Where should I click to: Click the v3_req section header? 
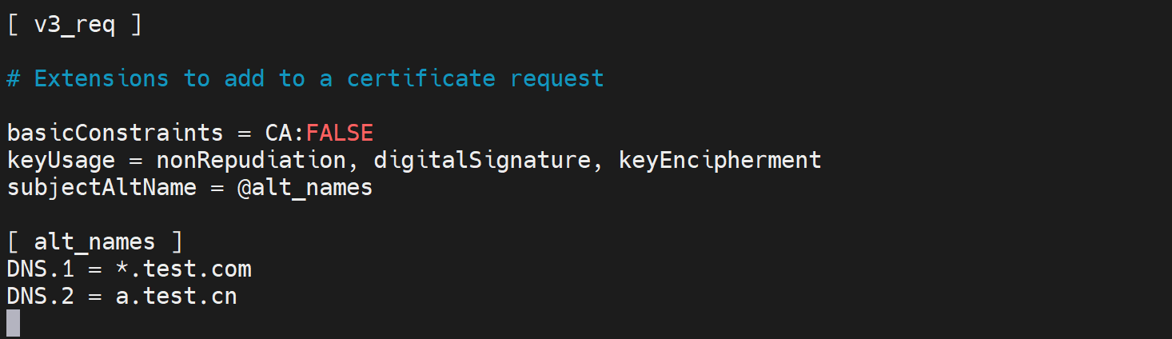coord(74,24)
